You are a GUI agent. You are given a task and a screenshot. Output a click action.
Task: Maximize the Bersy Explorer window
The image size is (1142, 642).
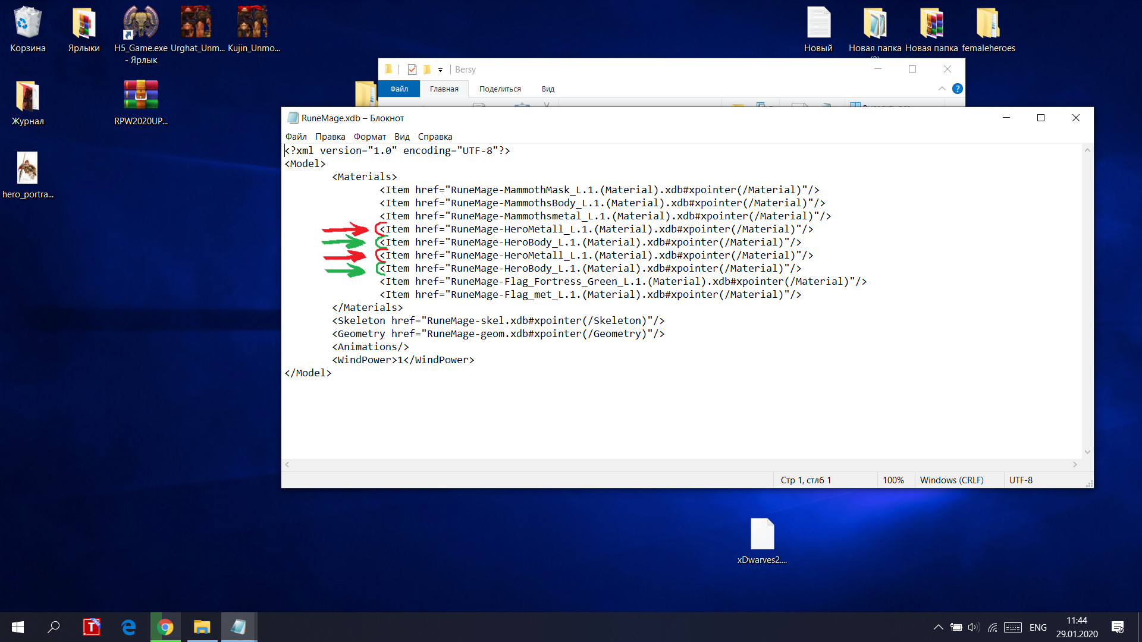912,69
